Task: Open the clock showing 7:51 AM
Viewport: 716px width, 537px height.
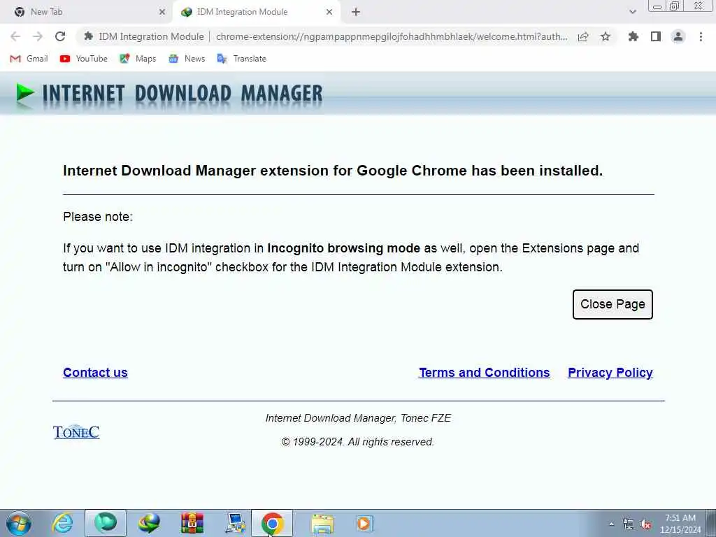Action: tap(680, 524)
